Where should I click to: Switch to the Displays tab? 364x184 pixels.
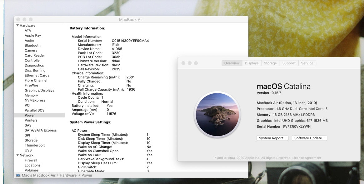tap(252, 63)
